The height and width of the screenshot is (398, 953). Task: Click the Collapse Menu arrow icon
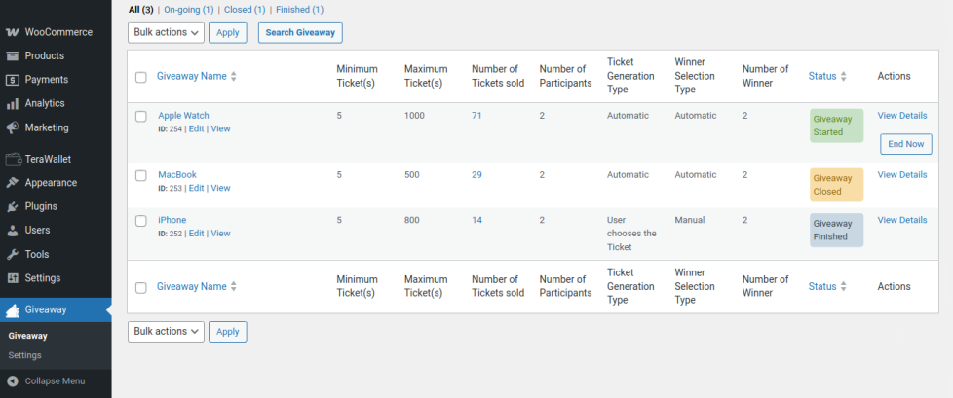tap(13, 380)
